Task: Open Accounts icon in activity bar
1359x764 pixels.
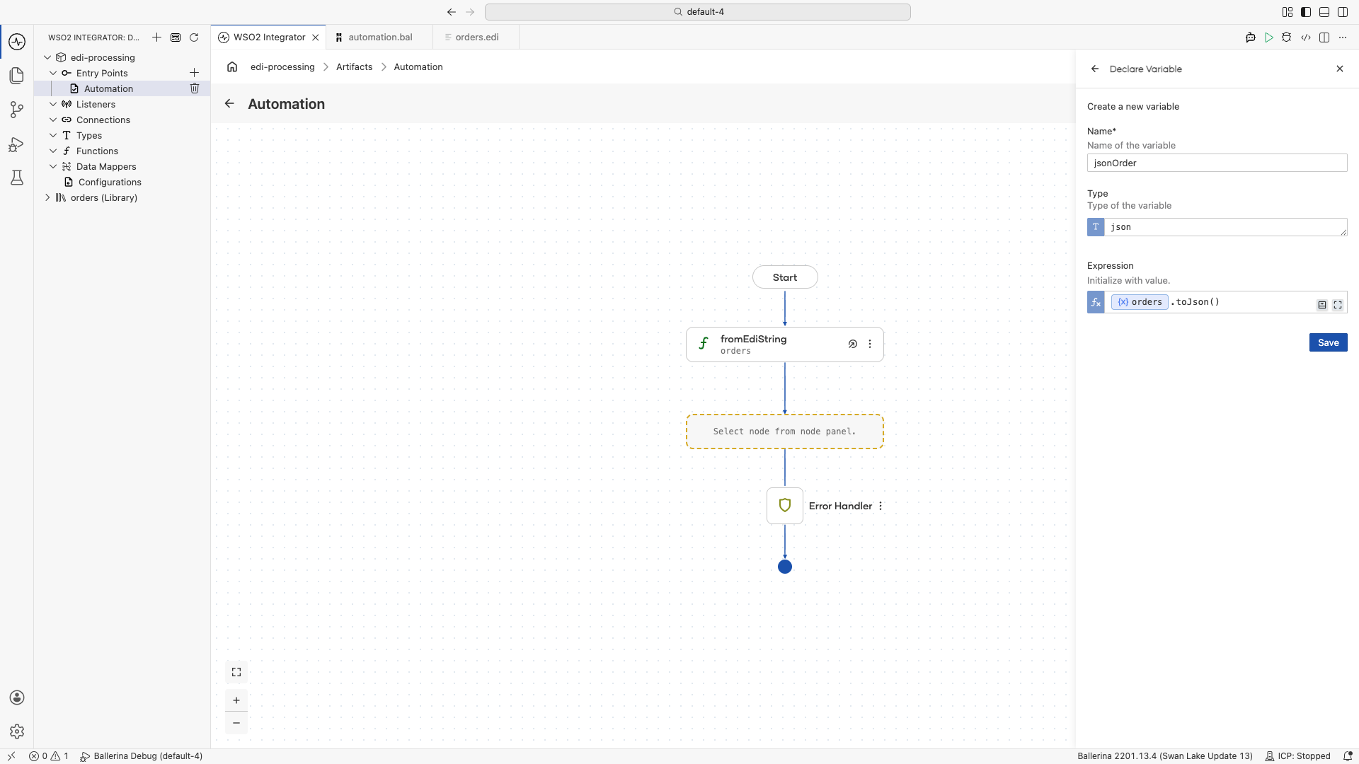Action: point(17,698)
